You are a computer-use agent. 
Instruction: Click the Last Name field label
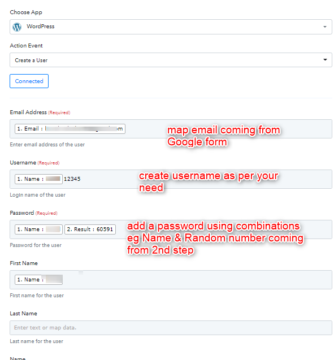[23, 314]
